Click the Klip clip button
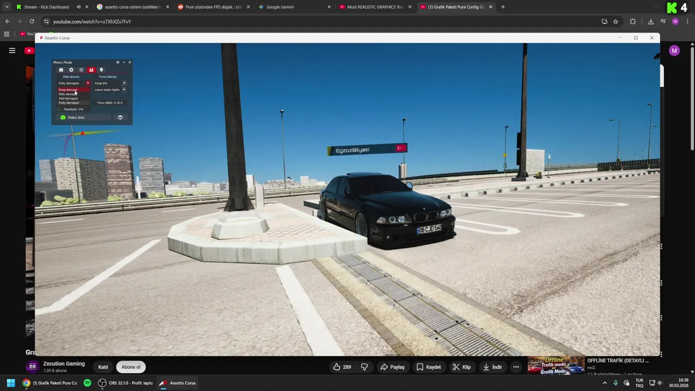Image resolution: width=695 pixels, height=391 pixels. [462, 367]
